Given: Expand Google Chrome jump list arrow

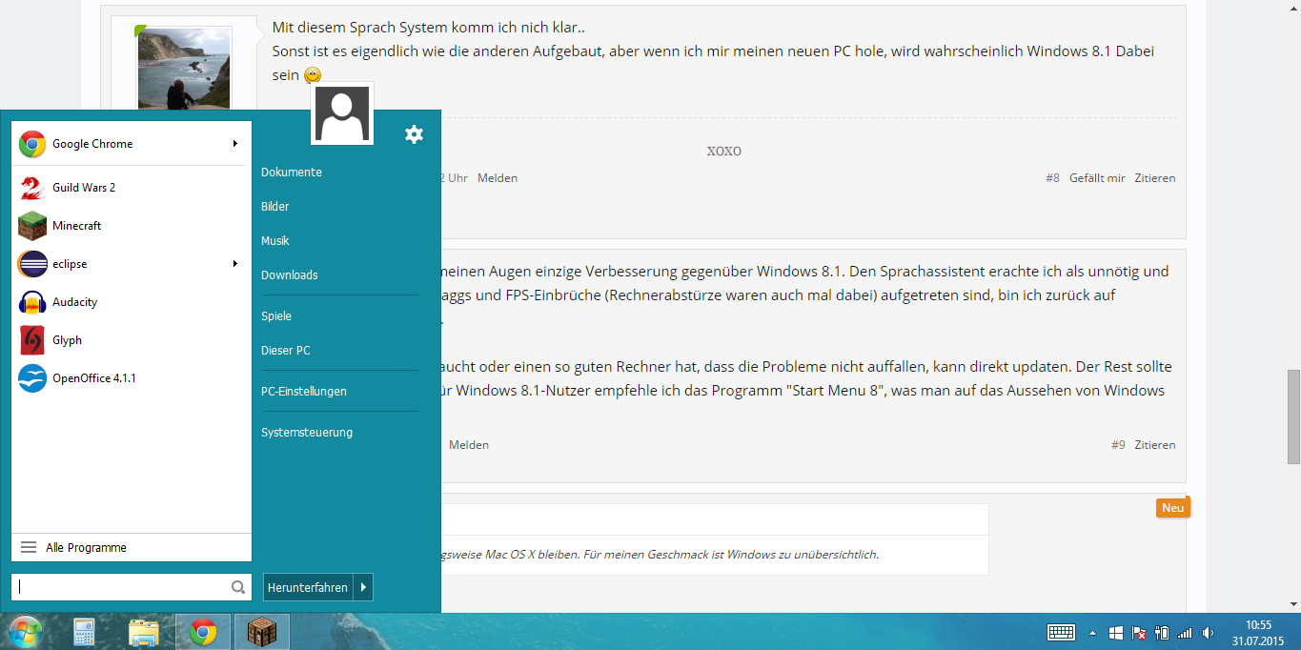Looking at the screenshot, I should coord(235,144).
